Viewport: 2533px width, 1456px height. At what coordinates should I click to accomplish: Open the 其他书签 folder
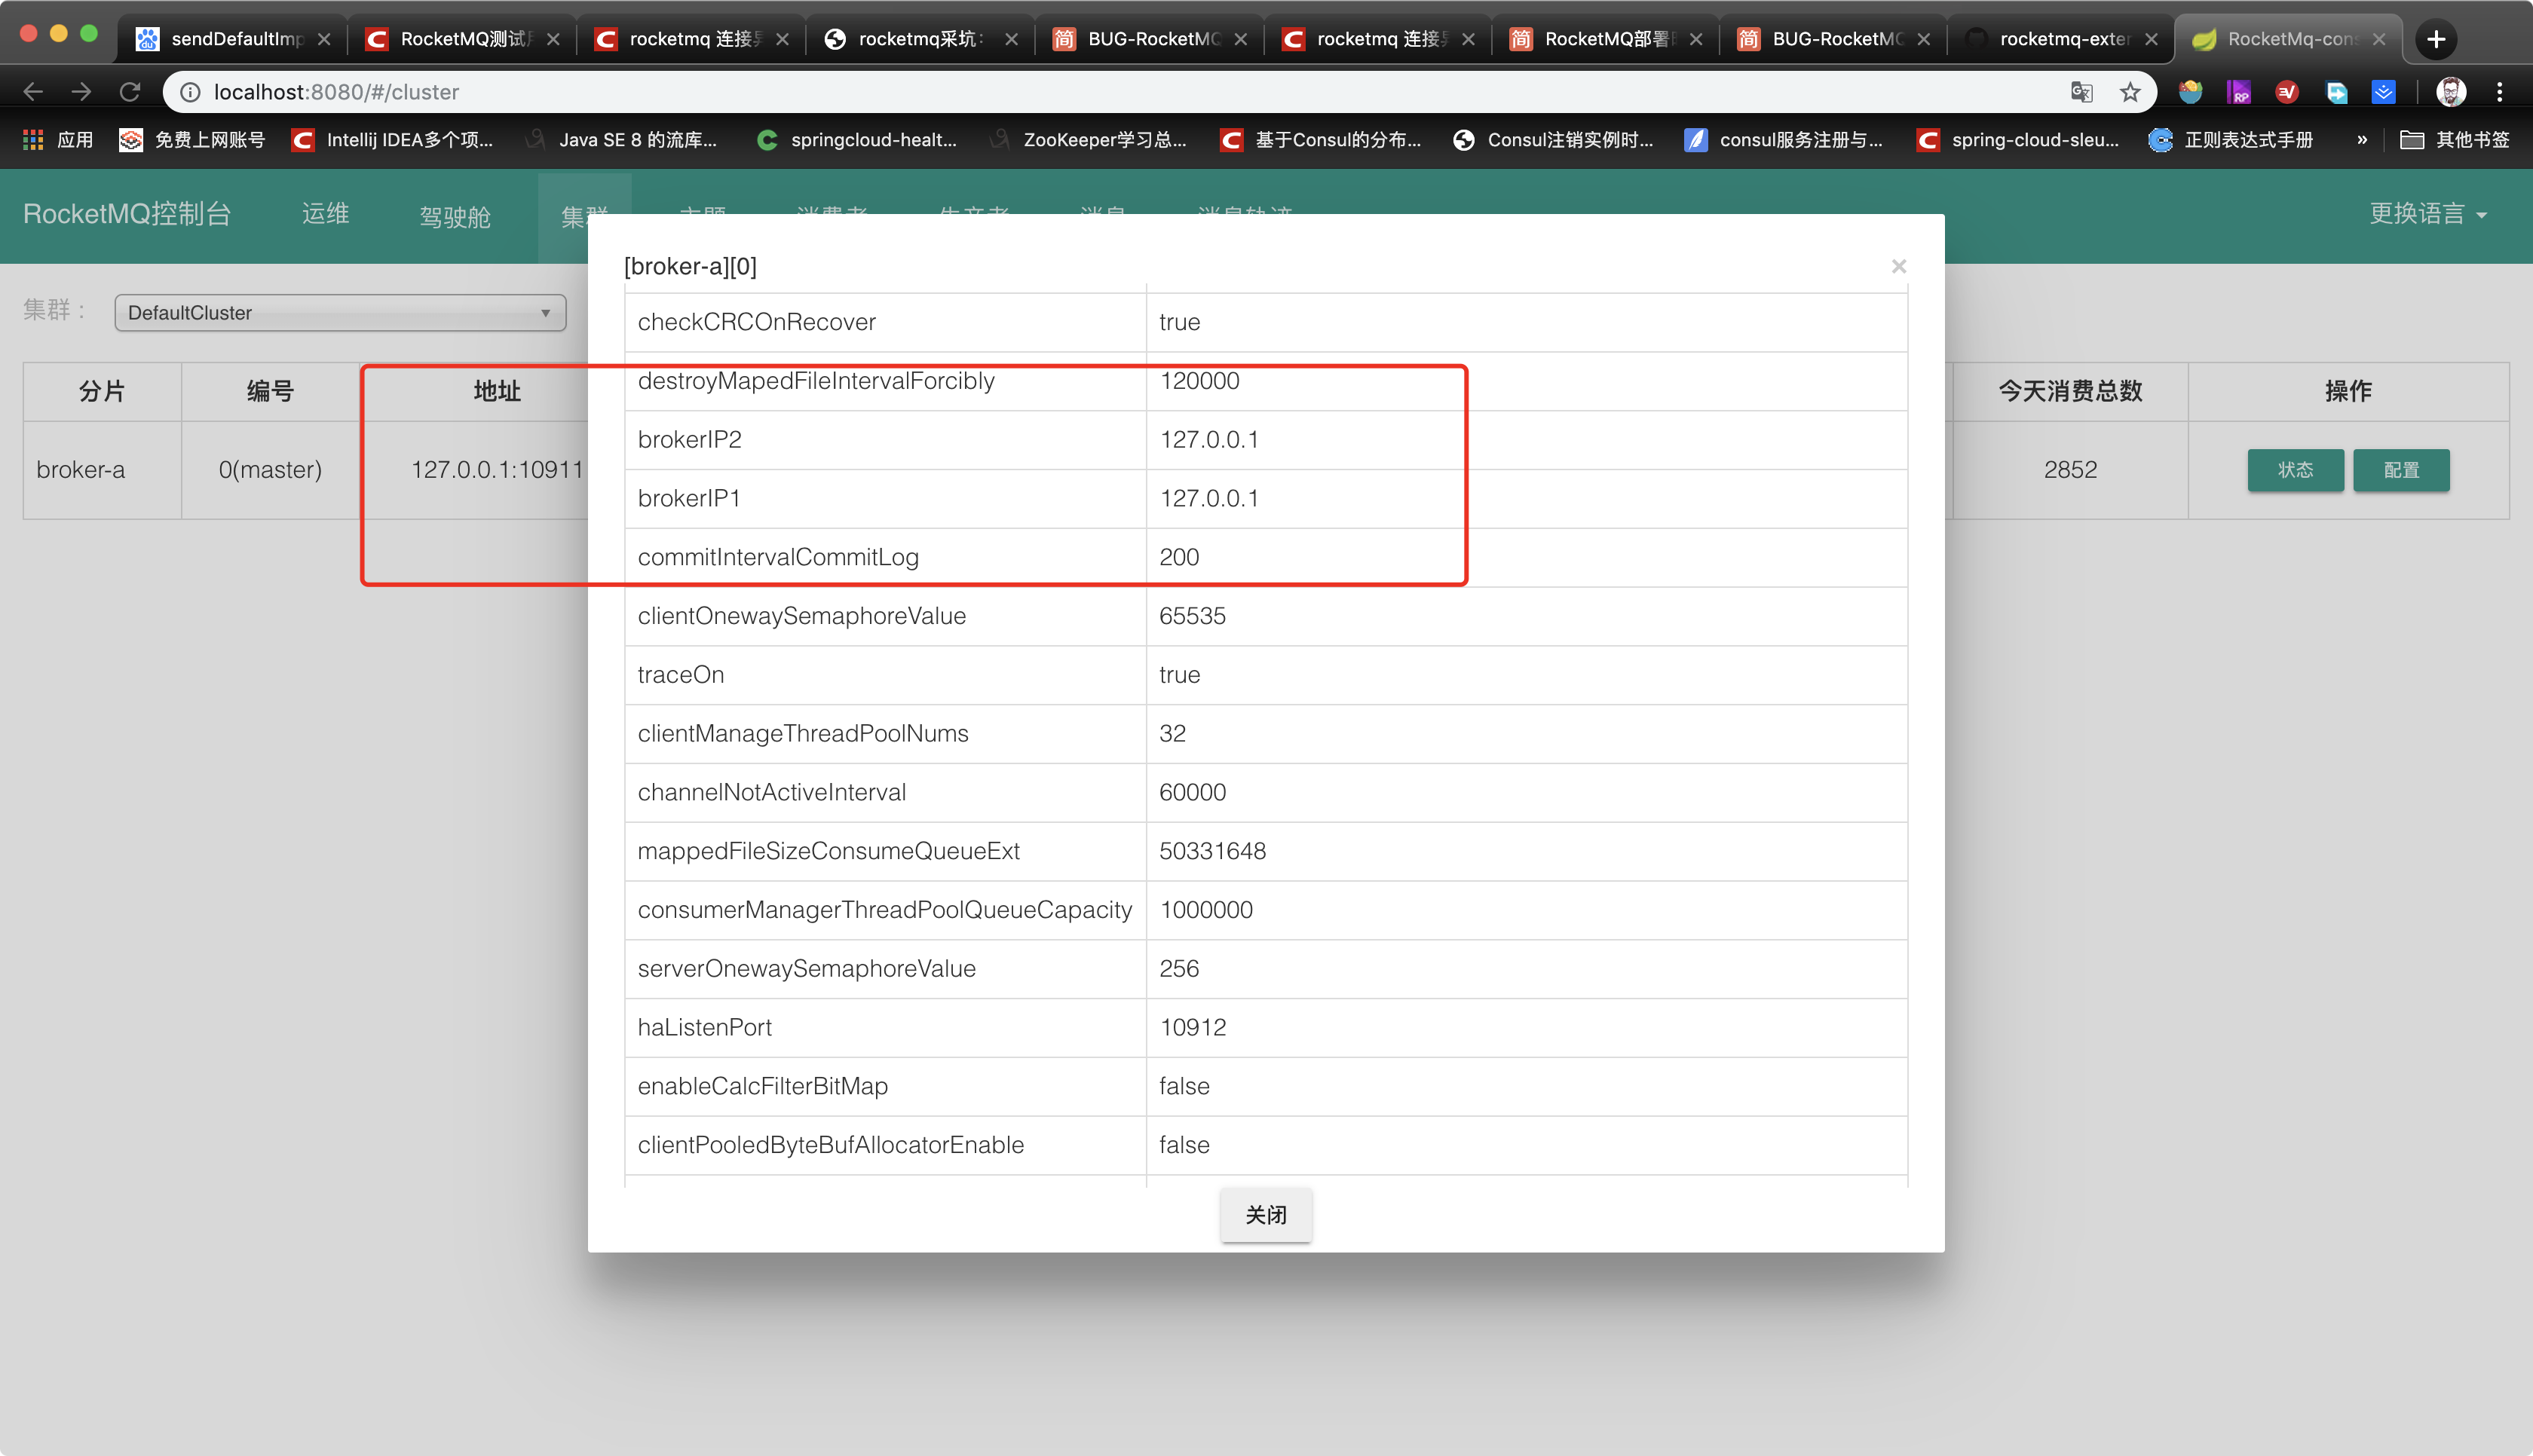[x=2455, y=140]
